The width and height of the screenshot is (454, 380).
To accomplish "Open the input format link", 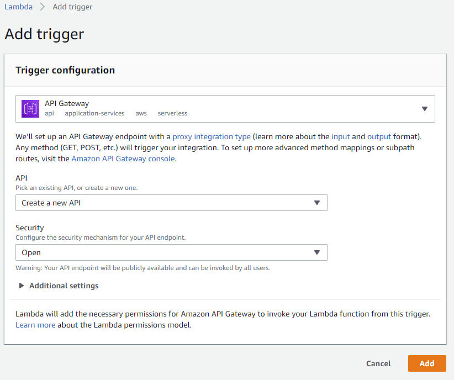I will pyautogui.click(x=340, y=136).
